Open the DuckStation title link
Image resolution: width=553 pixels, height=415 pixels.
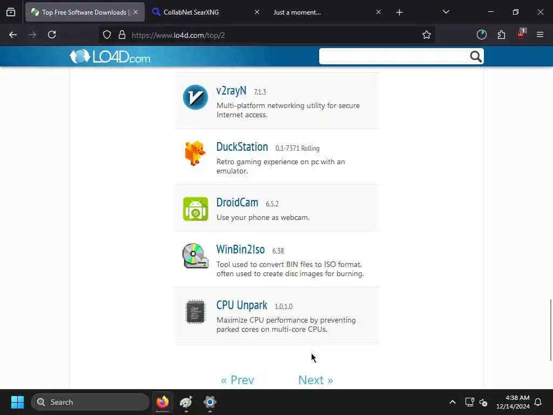coord(242,147)
